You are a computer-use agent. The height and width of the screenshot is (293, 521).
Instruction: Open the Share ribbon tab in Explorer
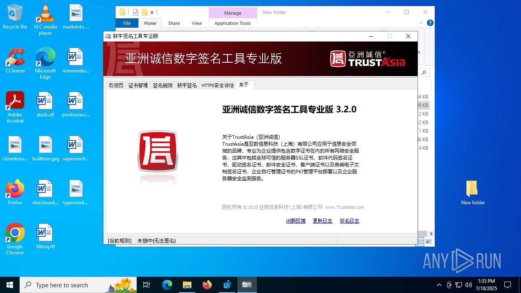coord(174,23)
